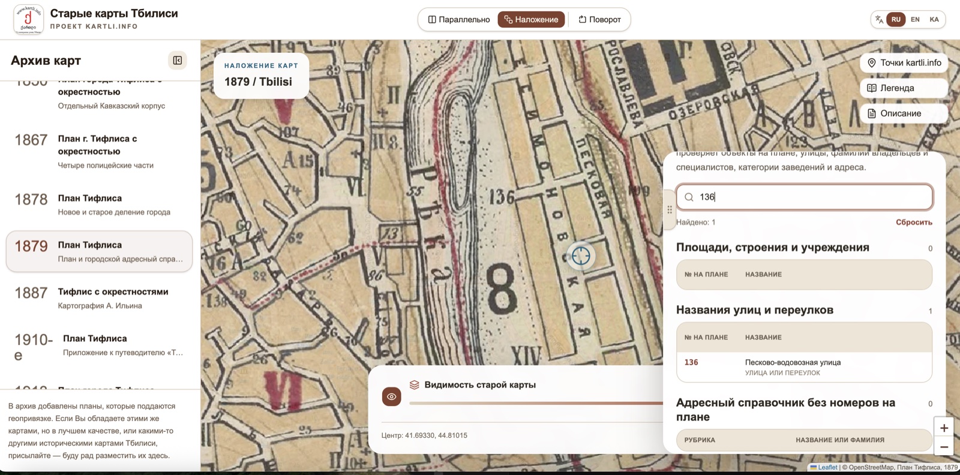Click the Рубрика column header
This screenshot has width=960, height=475.
pos(700,440)
